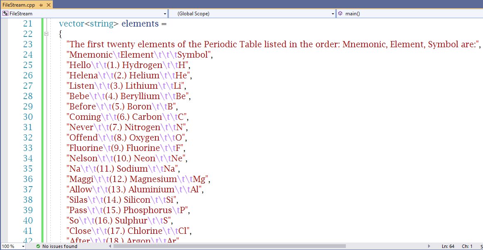
Task: Collapse the elements initializer block
Action: 47,34
